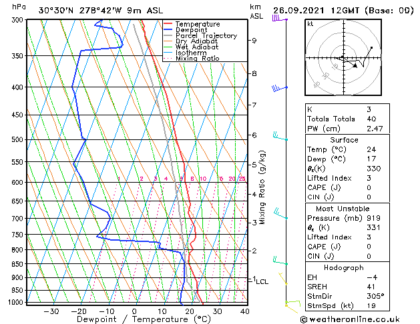The height and width of the screenshot is (324, 420).
Task: Click the StmDir value '305°'
Action: coord(375,297)
